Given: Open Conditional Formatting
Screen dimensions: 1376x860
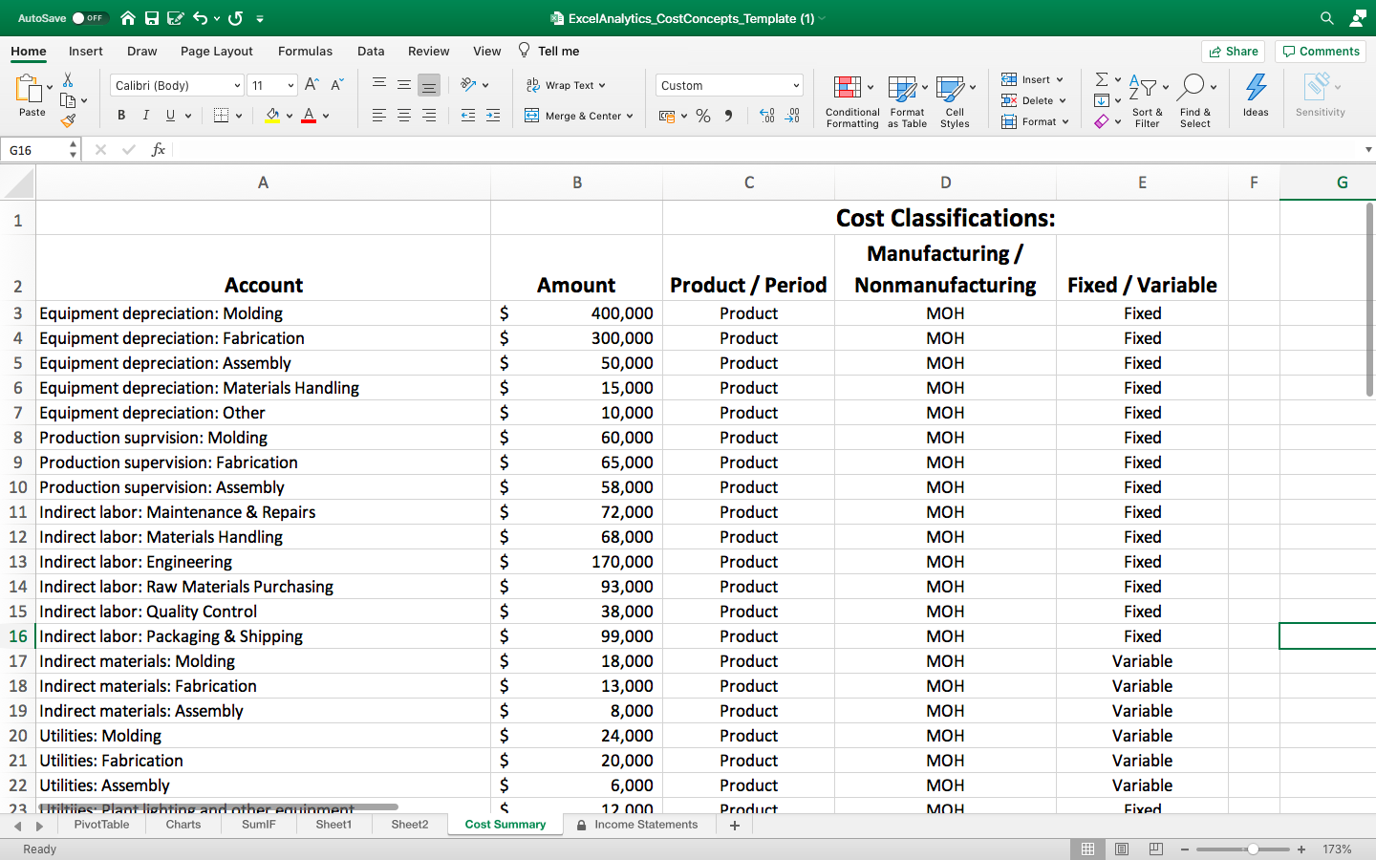Looking at the screenshot, I should (x=851, y=101).
